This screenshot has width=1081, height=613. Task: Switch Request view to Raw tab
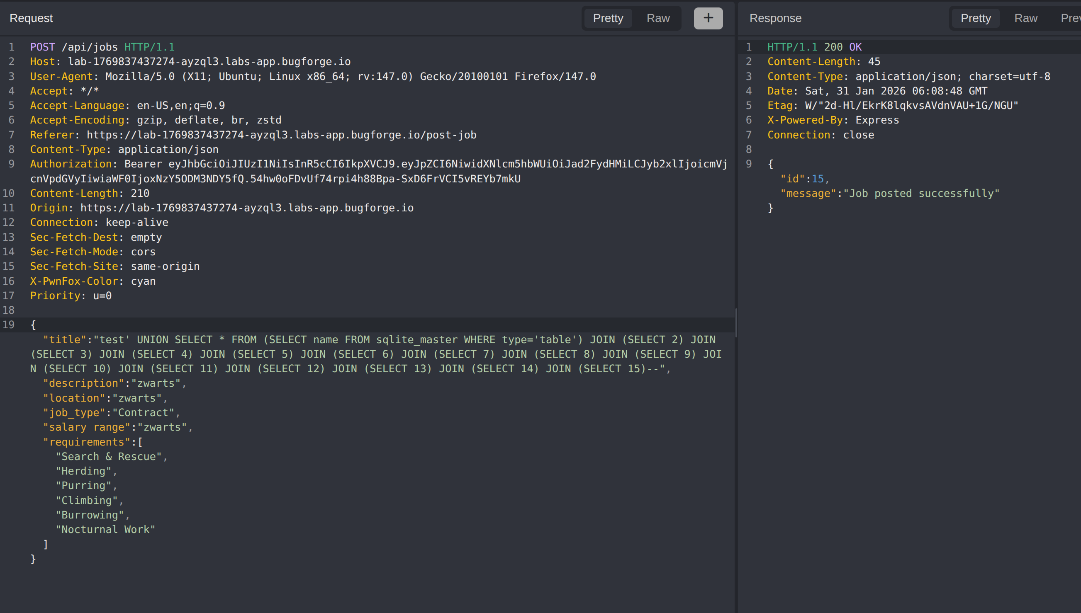pos(657,18)
